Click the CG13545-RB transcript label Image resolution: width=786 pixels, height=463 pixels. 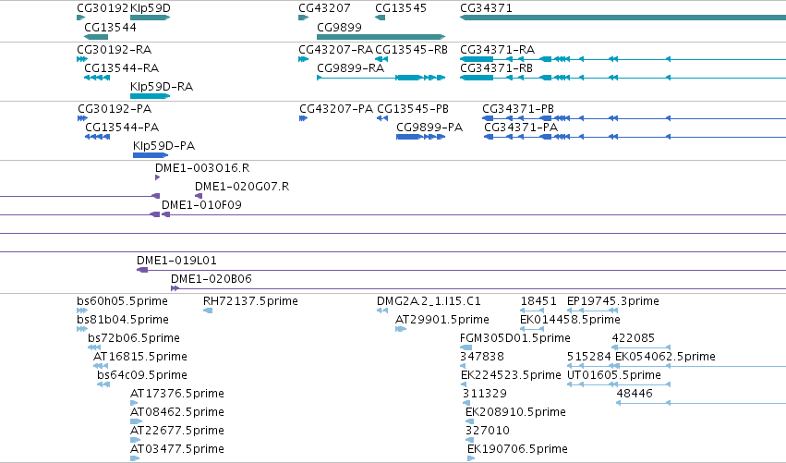412,50
